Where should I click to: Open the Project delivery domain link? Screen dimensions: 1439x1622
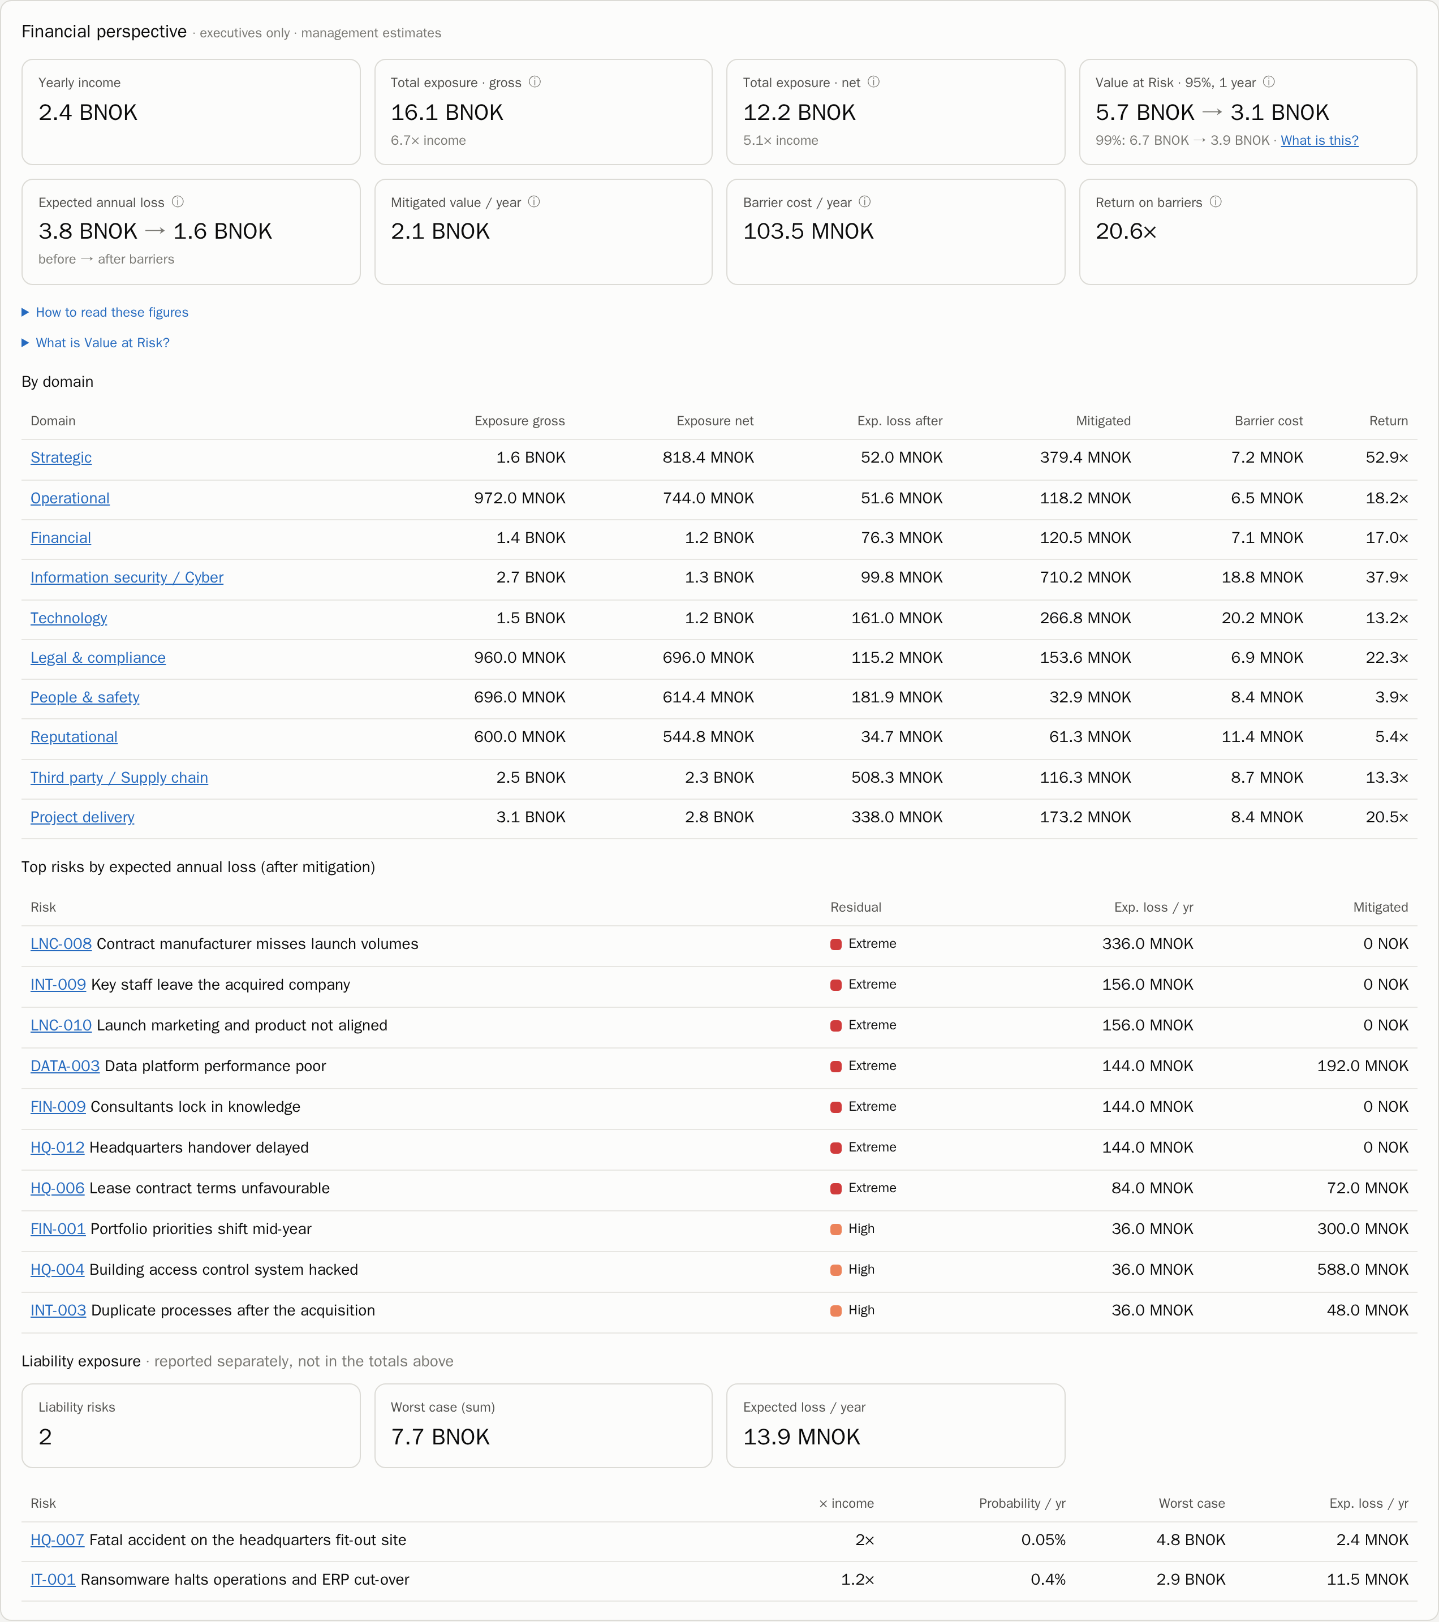coord(83,817)
